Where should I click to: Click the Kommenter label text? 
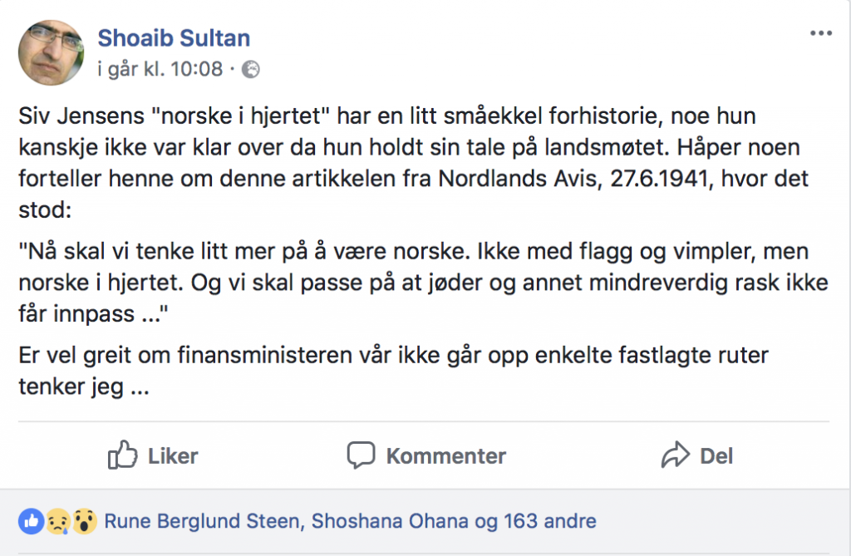pyautogui.click(x=445, y=455)
